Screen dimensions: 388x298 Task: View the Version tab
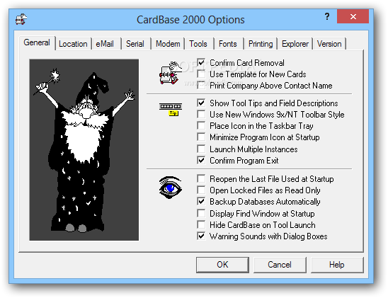(329, 44)
